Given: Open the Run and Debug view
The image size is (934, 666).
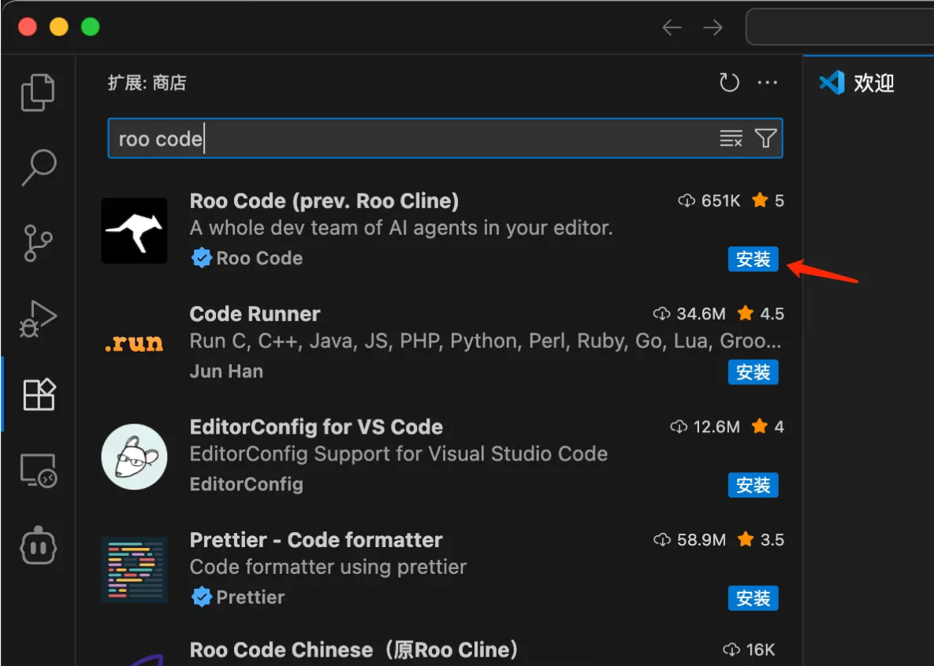Looking at the screenshot, I should click(x=38, y=318).
